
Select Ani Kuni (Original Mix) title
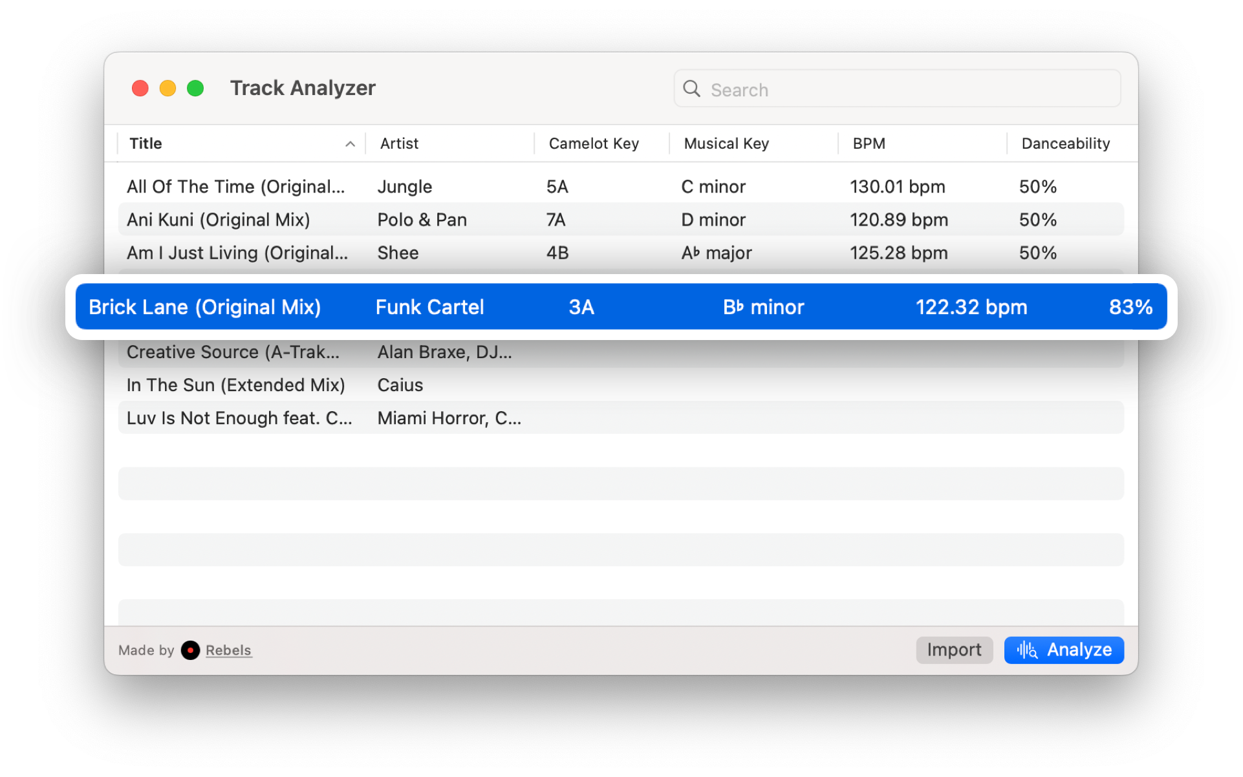pos(219,220)
